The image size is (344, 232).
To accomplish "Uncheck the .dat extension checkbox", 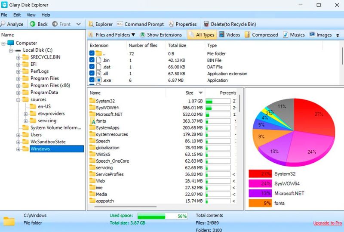I will [92, 67].
